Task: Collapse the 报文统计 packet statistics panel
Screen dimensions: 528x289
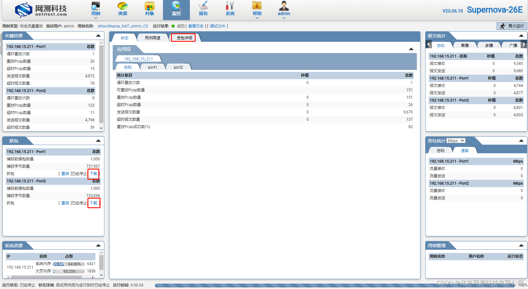Action: coord(521,36)
